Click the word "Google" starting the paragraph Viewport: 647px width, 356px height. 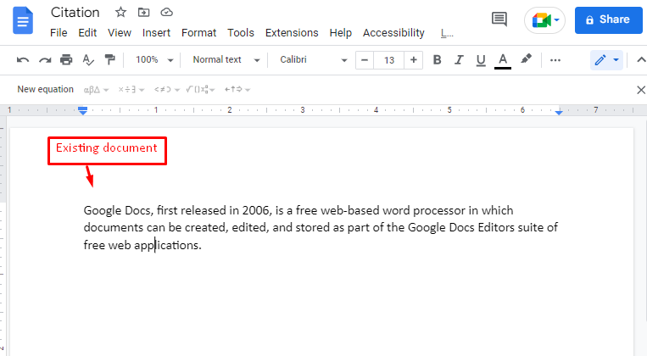[x=103, y=211]
